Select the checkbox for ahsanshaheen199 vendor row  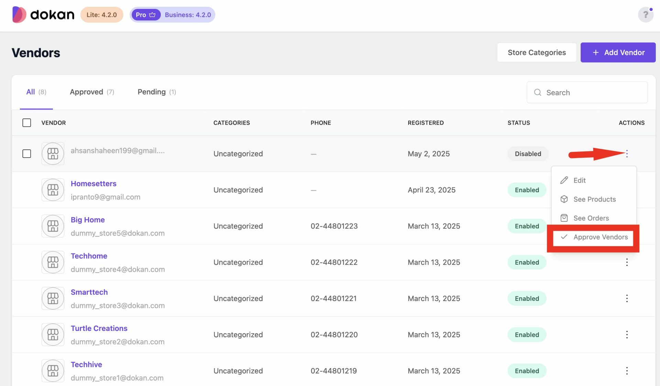(x=26, y=154)
